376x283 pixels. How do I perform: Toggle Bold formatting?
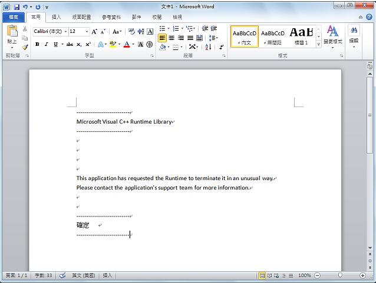(37, 44)
